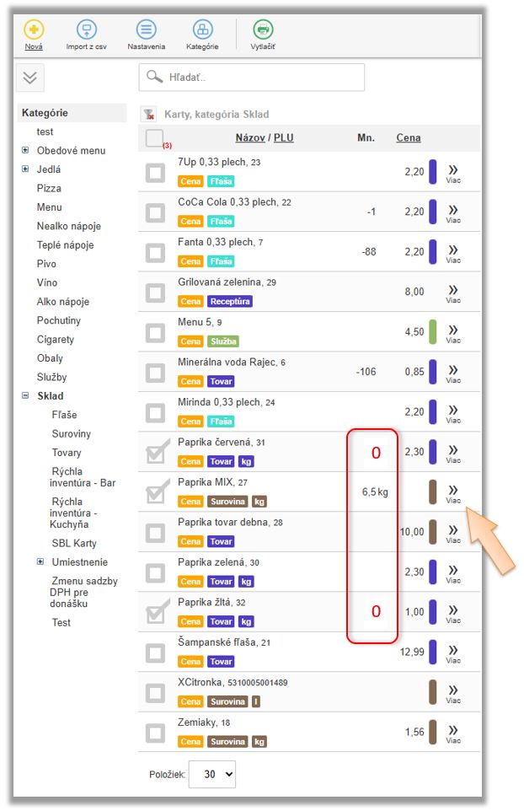The image size is (524, 811).
Task: Sort the list by Názov
Action: (x=250, y=138)
